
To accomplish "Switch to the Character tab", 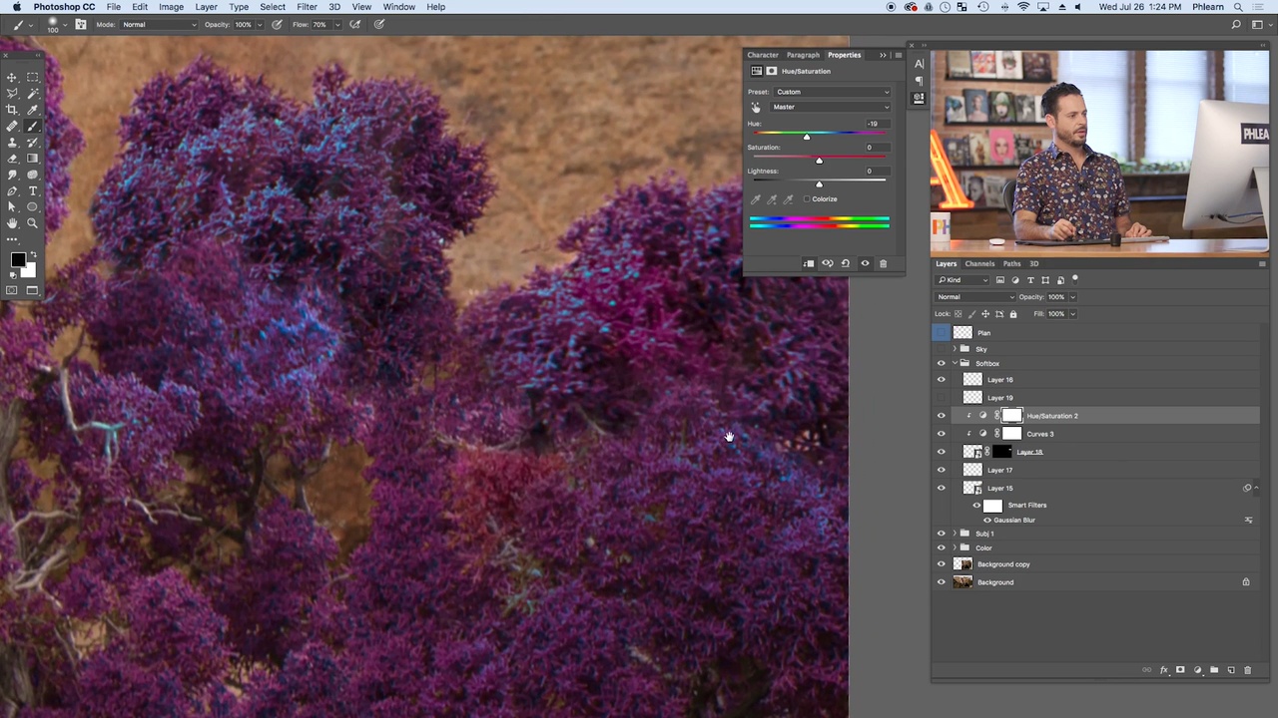I will (x=763, y=55).
